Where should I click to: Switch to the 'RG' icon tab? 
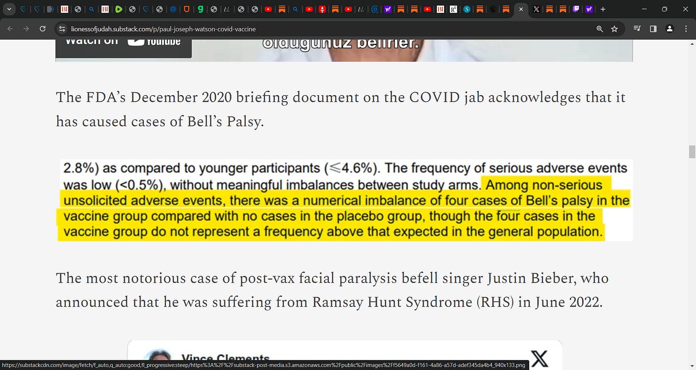453,9
